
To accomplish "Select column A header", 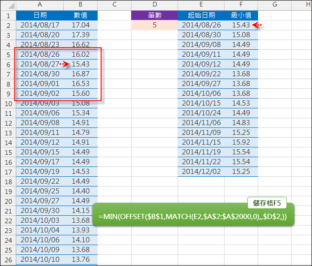I will coord(40,5).
